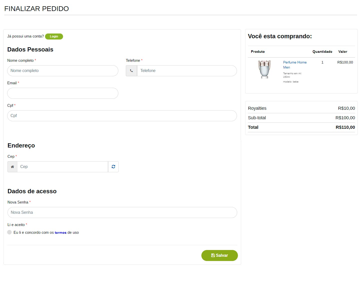Click the Nova Senha password field
The image size is (363, 285).
pyautogui.click(x=122, y=212)
